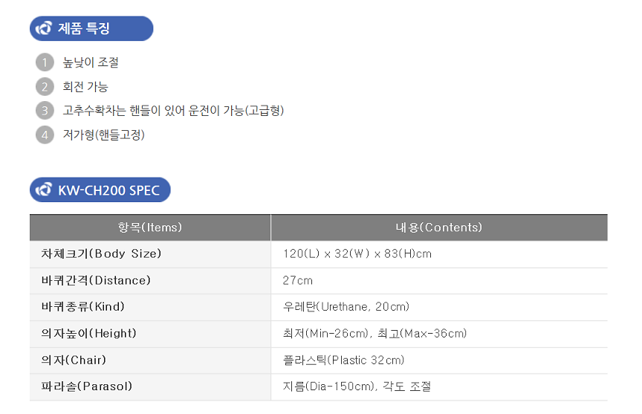
Task: Click the 제품 특징 blue header badge
Action: pyautogui.click(x=91, y=28)
